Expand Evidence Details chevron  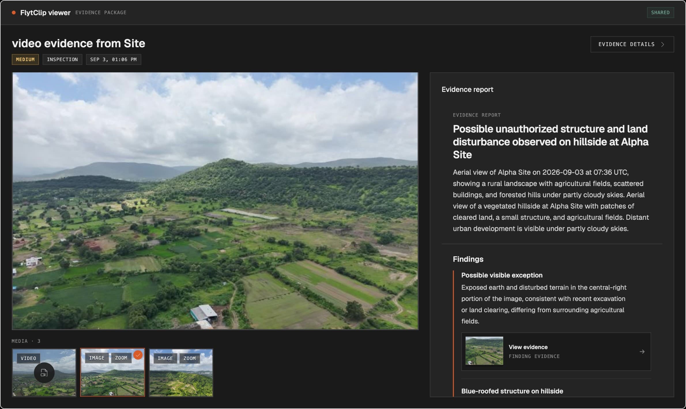662,44
